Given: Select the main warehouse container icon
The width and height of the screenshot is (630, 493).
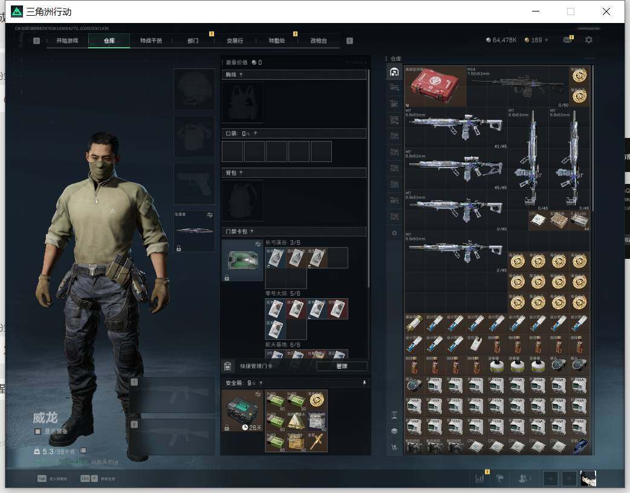Looking at the screenshot, I should tap(394, 72).
